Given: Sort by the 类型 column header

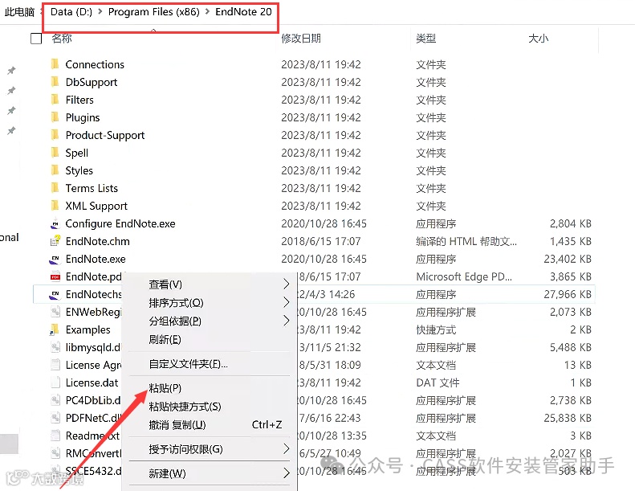Looking at the screenshot, I should click(426, 39).
